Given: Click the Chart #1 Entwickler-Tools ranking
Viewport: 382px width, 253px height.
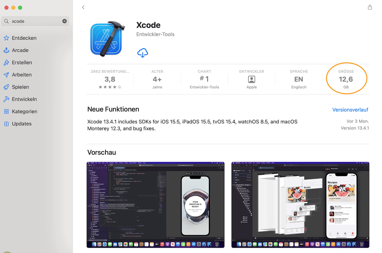Looking at the screenshot, I should pyautogui.click(x=205, y=79).
